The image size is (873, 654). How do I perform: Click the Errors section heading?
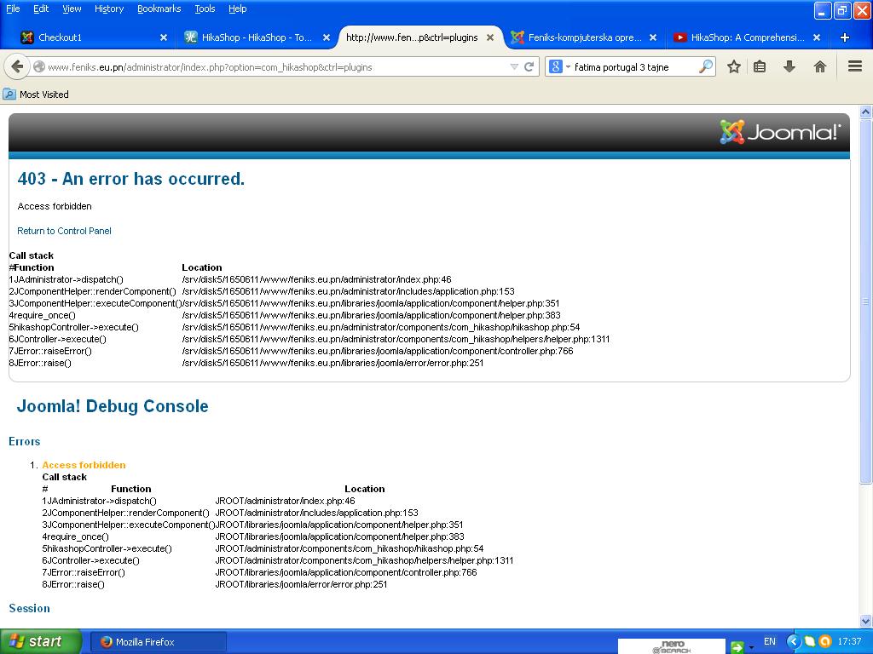tap(25, 442)
